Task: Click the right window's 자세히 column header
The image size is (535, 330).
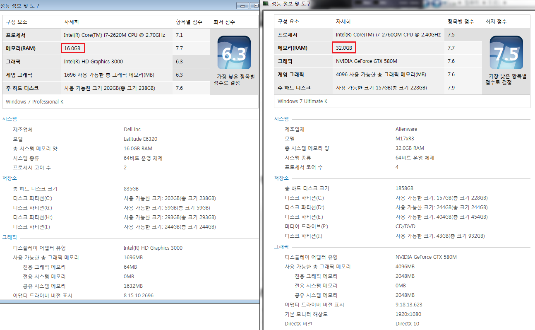Action: (343, 22)
